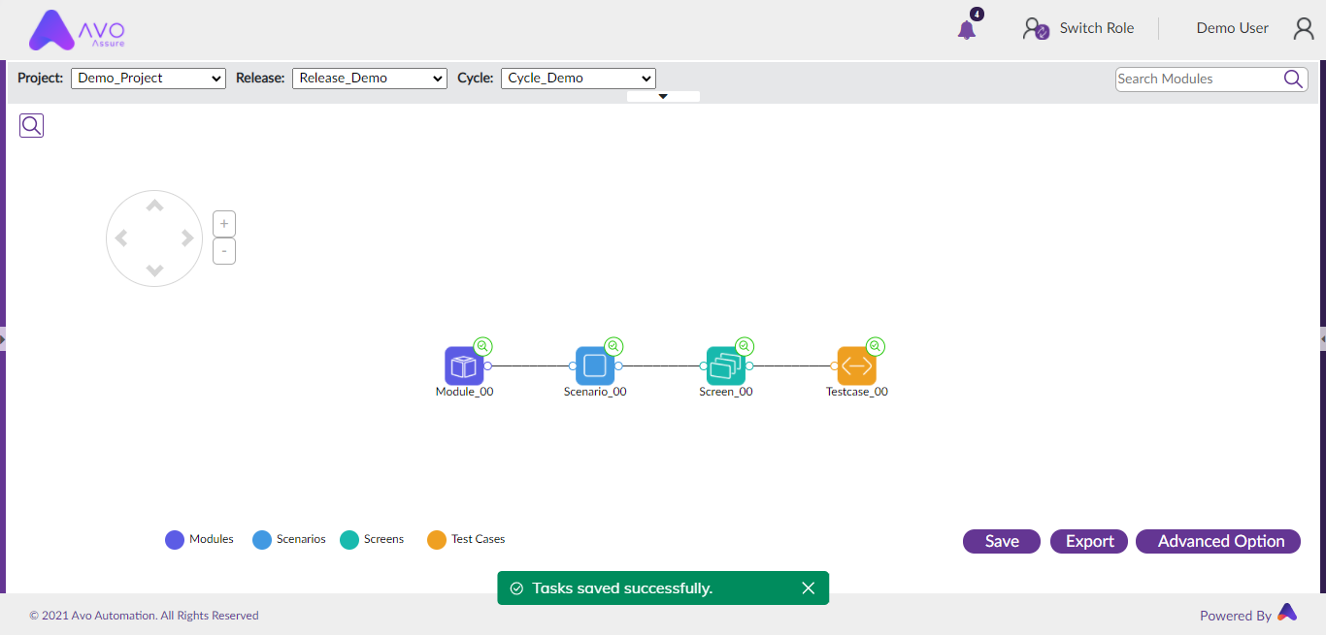Collapse the toolbar with the down caret
This screenshot has width=1326, height=635.
coord(663,96)
